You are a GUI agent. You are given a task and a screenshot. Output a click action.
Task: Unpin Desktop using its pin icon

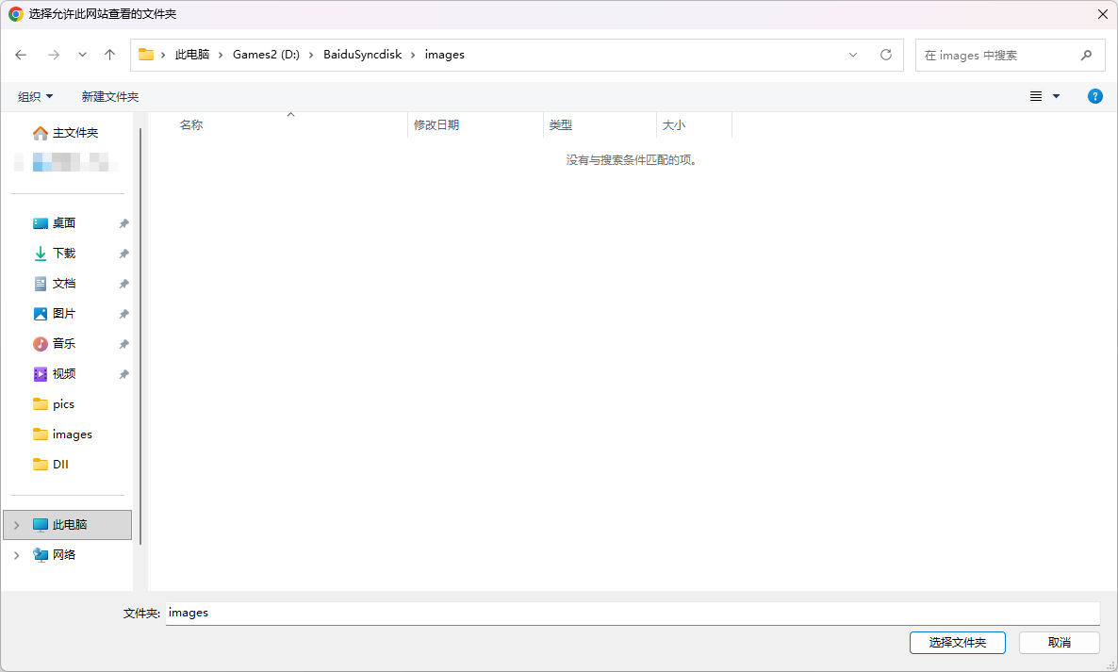pos(123,224)
